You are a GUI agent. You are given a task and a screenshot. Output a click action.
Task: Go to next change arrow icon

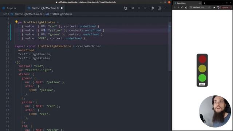click(146, 8)
